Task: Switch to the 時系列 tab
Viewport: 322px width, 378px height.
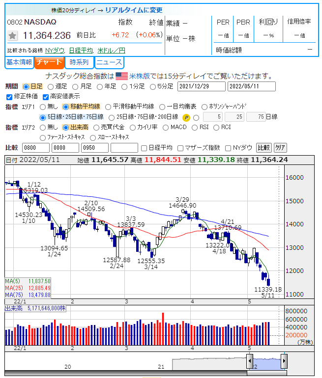Action: pyautogui.click(x=79, y=62)
